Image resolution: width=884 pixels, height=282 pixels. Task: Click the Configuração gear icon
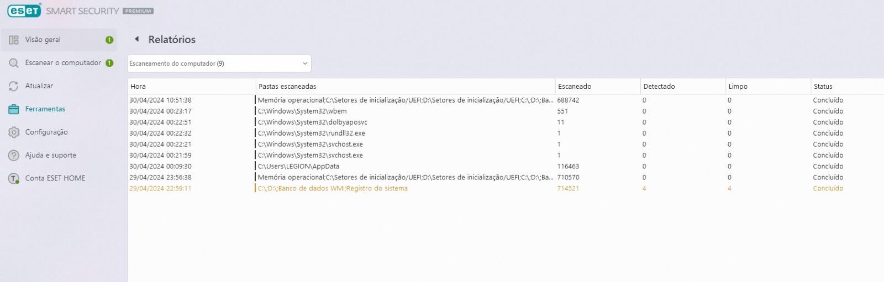click(x=14, y=132)
